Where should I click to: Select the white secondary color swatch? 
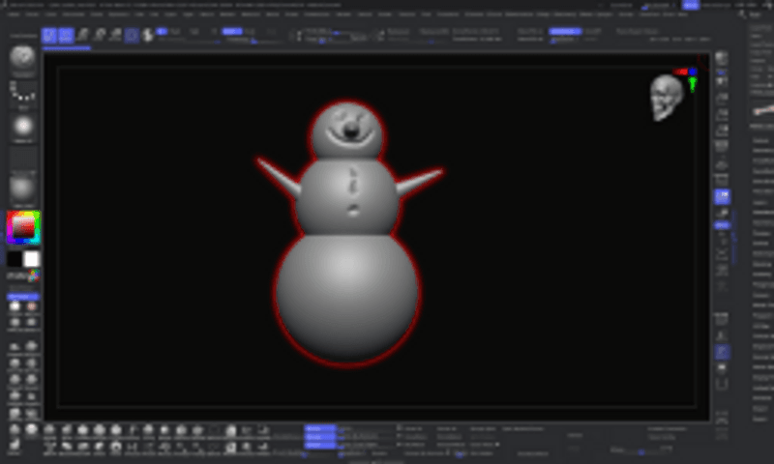tap(32, 259)
